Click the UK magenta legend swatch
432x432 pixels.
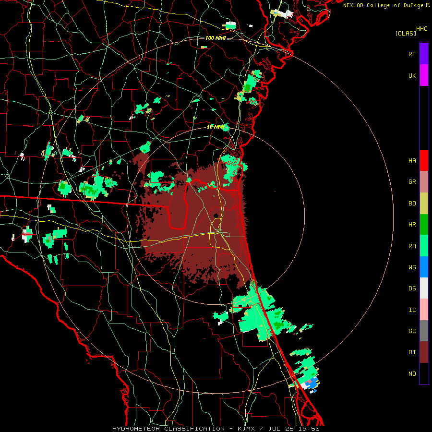[x=424, y=75]
